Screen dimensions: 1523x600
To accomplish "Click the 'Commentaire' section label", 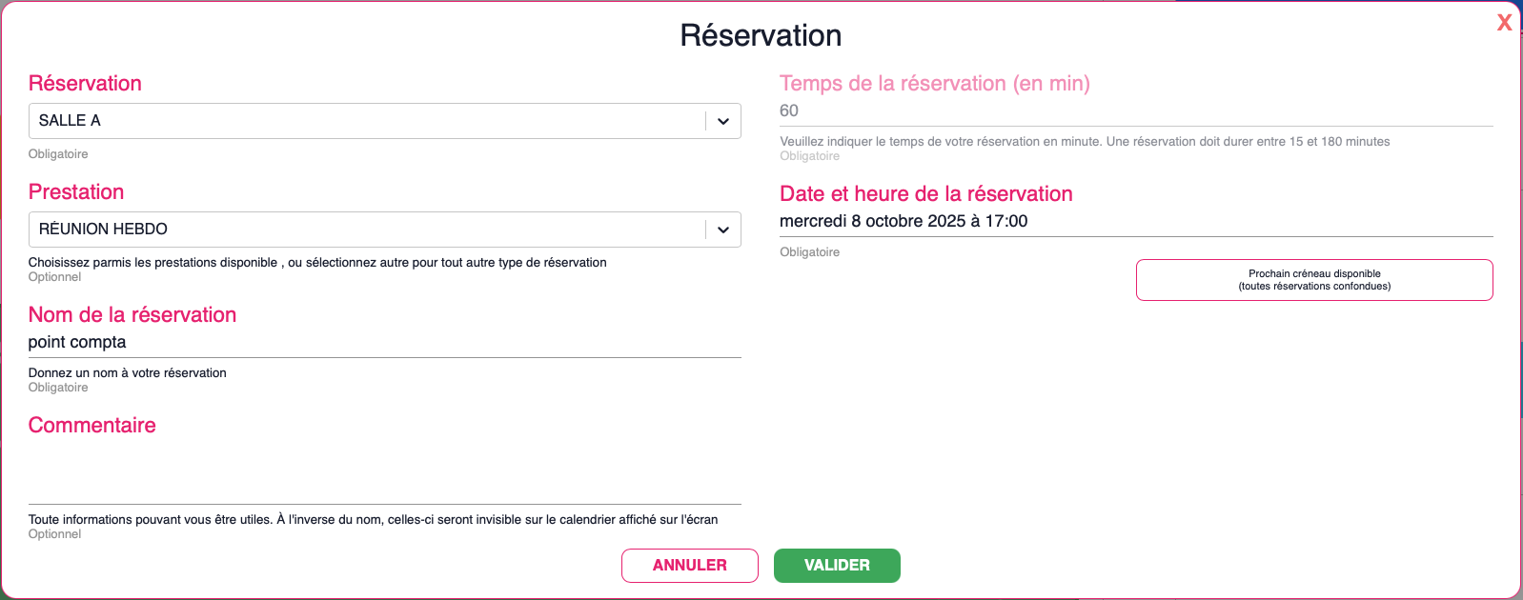I will (x=92, y=426).
